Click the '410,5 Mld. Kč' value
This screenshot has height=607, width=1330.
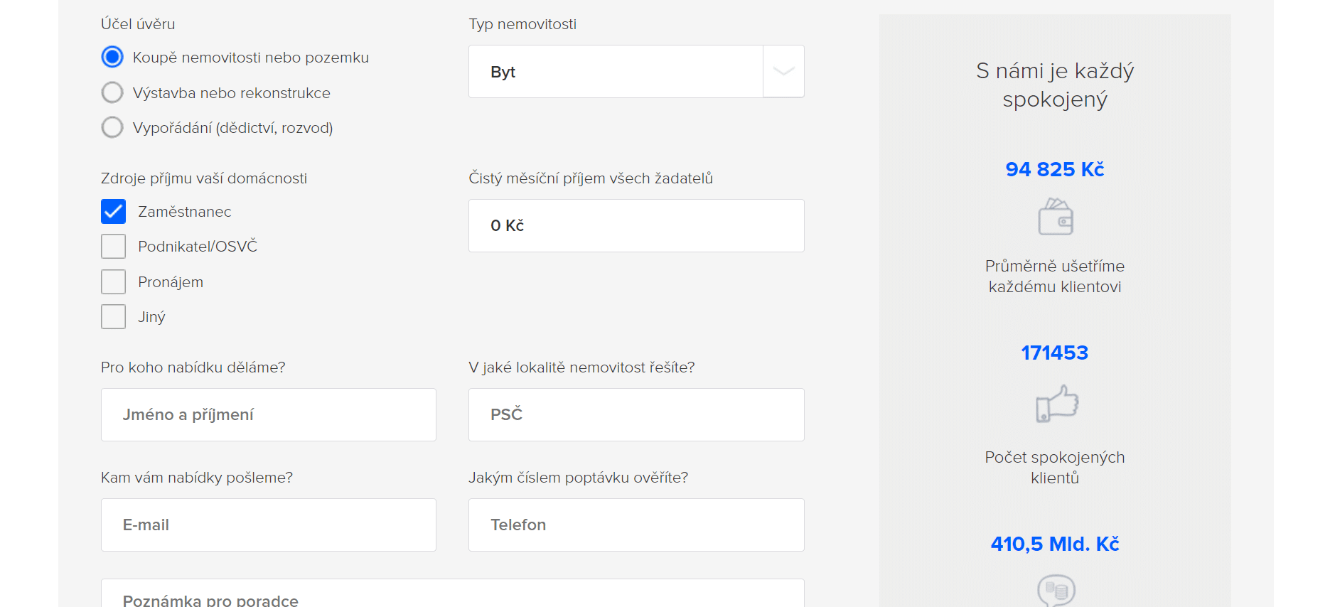(1055, 544)
